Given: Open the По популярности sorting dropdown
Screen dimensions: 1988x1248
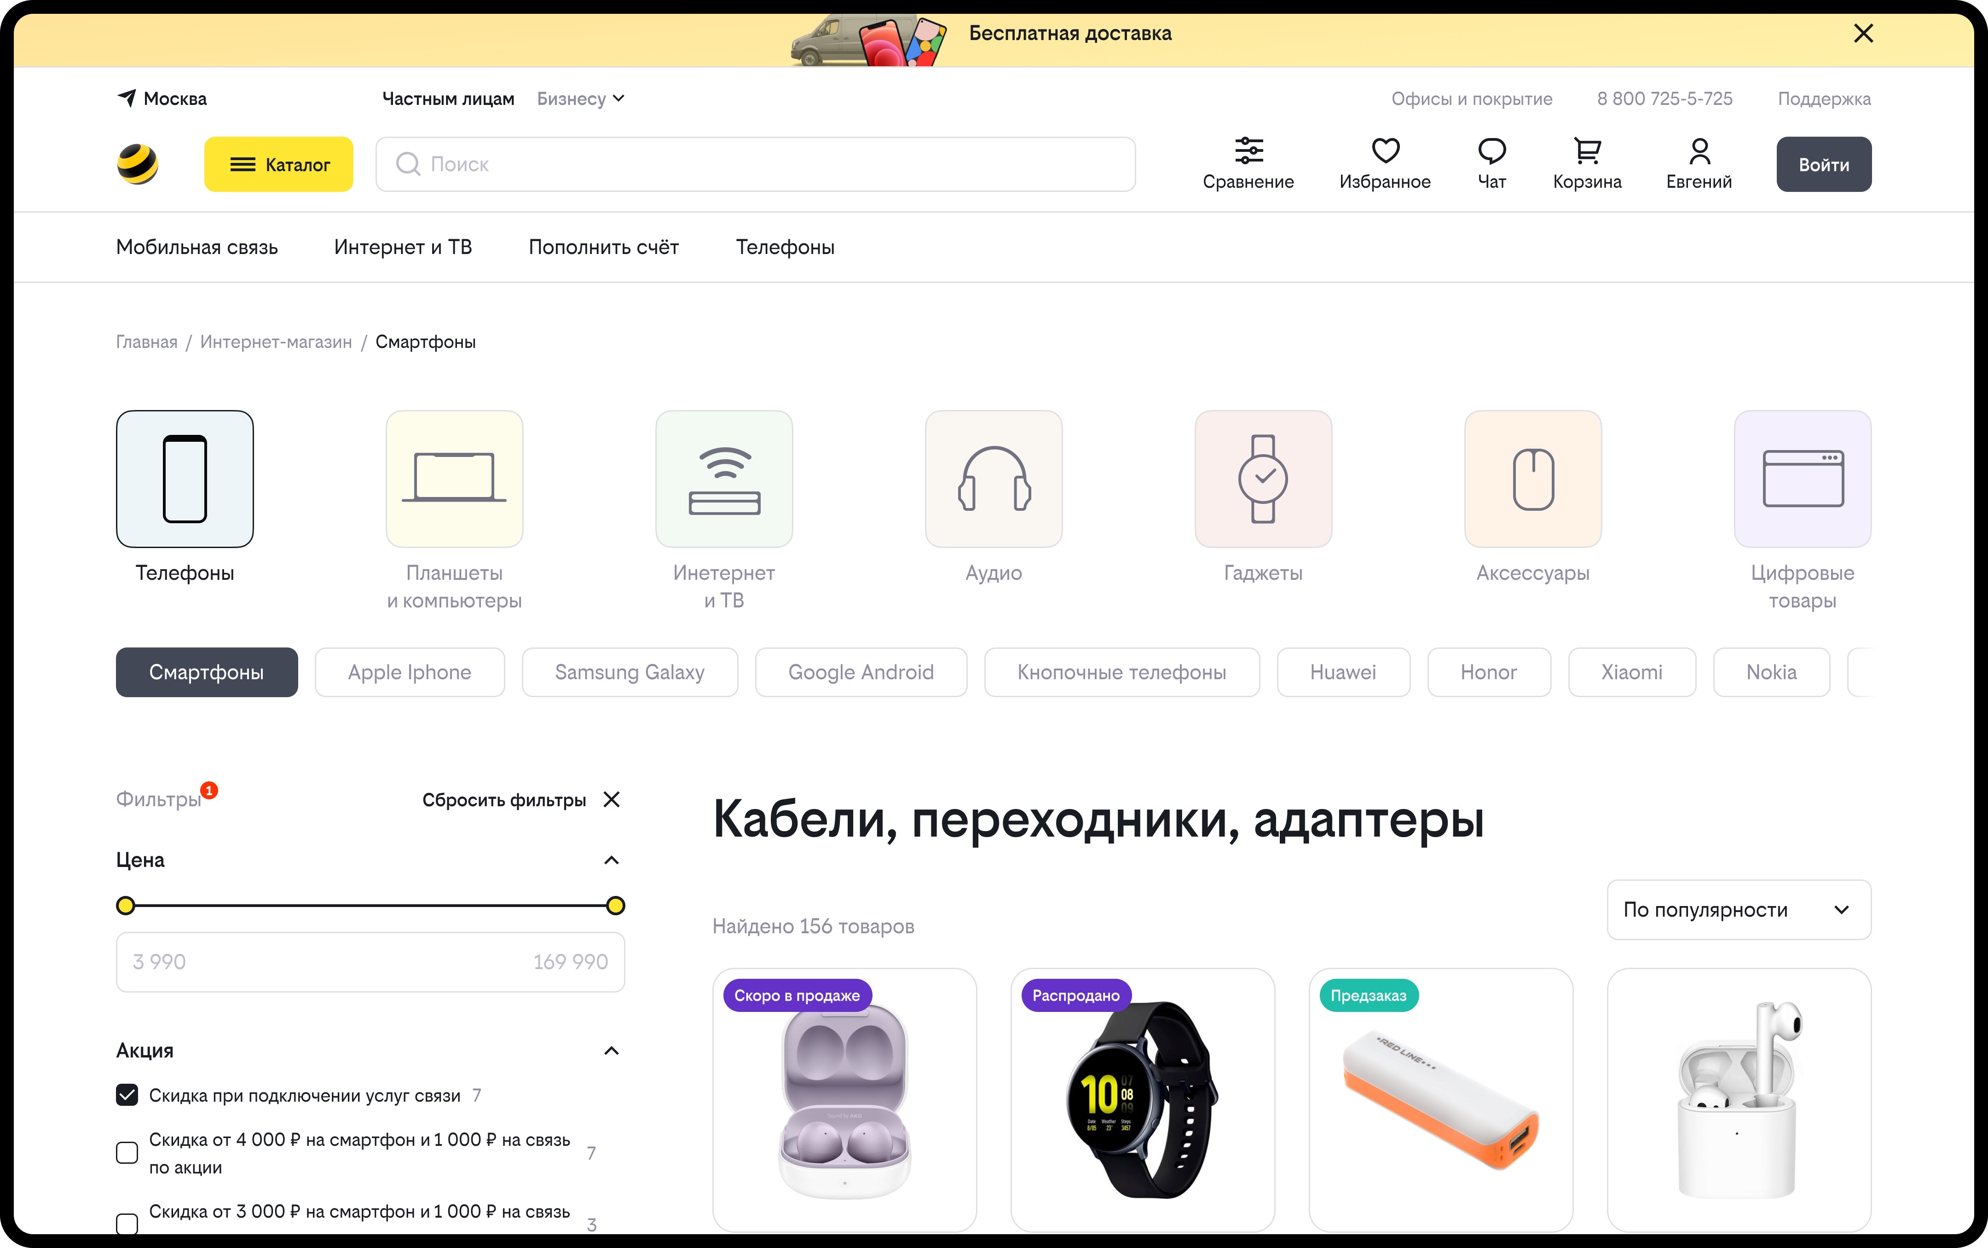Looking at the screenshot, I should (x=1738, y=910).
